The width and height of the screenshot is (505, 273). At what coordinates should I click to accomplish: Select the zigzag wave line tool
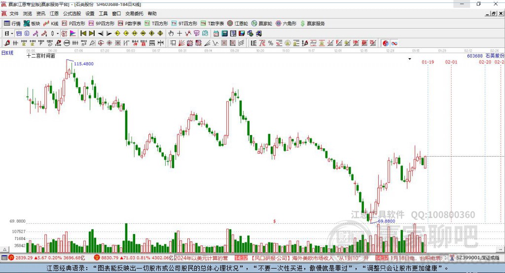[x=215, y=43]
